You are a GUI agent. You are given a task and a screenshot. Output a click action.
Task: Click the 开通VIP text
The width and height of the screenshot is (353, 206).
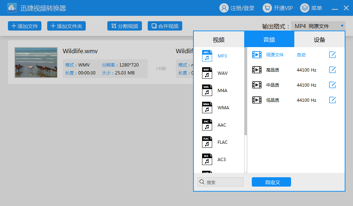pyautogui.click(x=283, y=8)
